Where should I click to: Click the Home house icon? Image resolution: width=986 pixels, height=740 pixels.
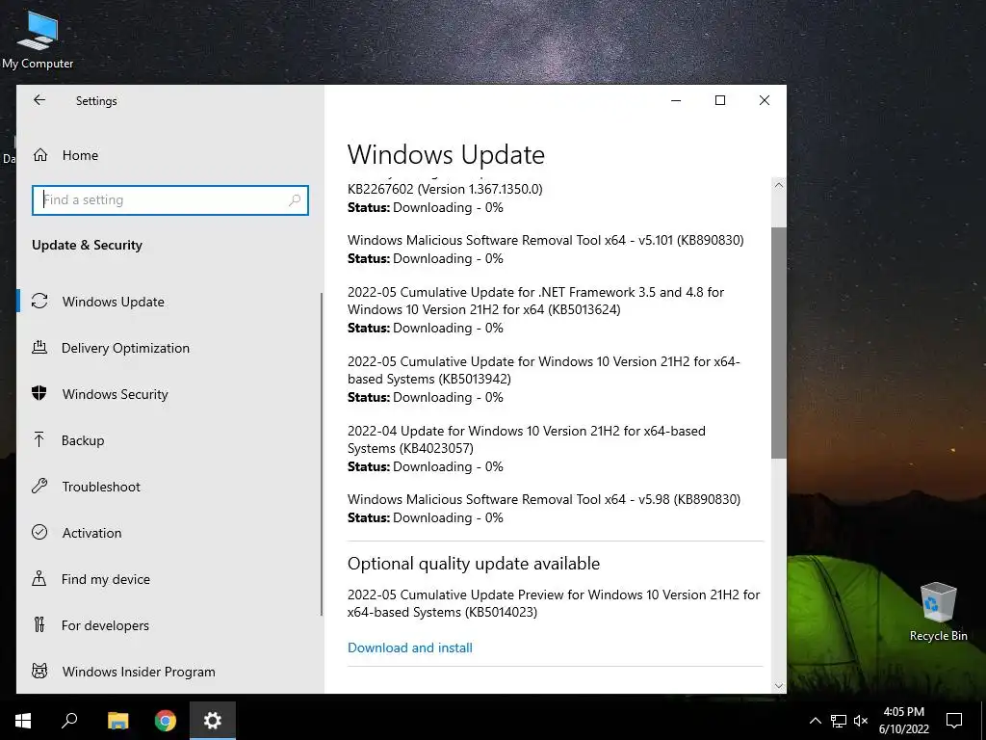click(x=40, y=155)
